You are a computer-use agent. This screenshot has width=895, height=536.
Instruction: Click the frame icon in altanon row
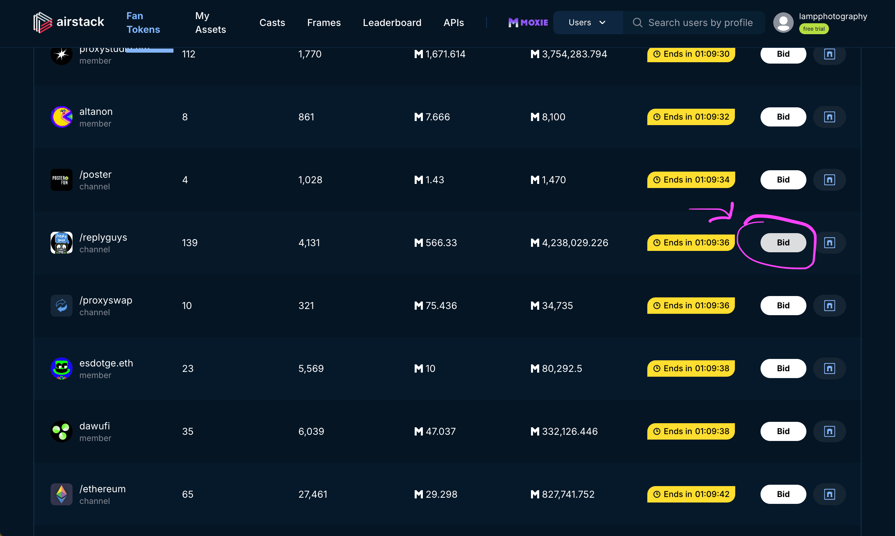click(829, 117)
